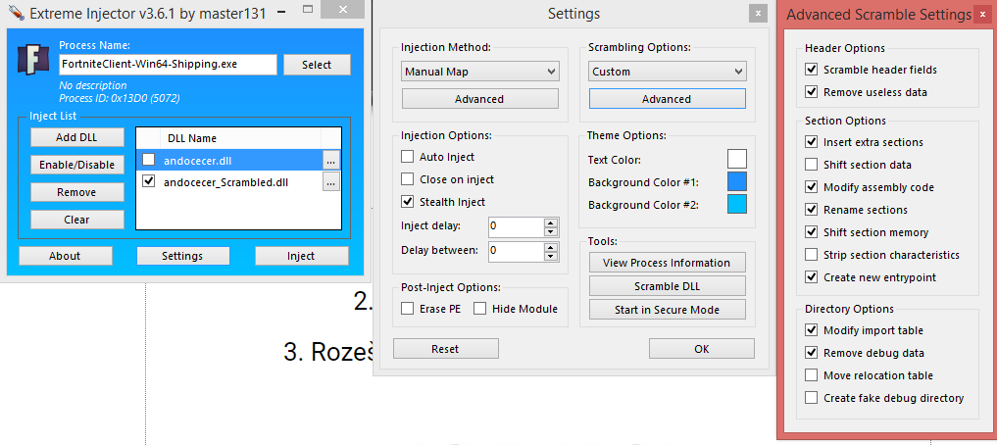Click the Inject button
The height and width of the screenshot is (445, 997).
(x=301, y=256)
